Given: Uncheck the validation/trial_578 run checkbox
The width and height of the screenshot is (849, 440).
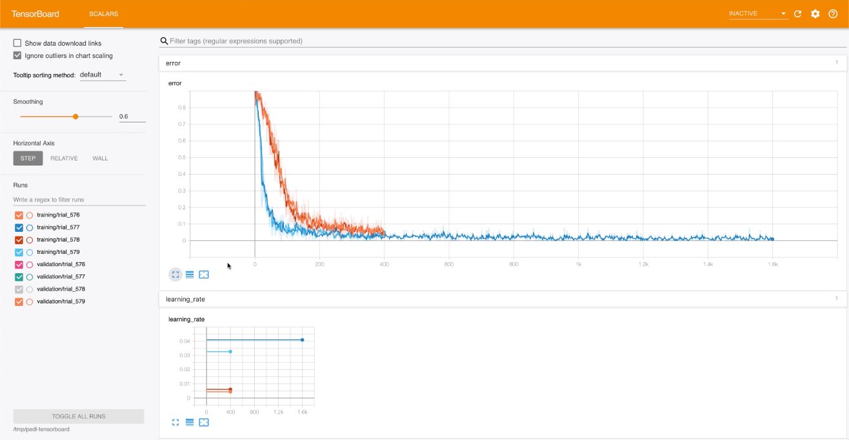Looking at the screenshot, I should 18,289.
